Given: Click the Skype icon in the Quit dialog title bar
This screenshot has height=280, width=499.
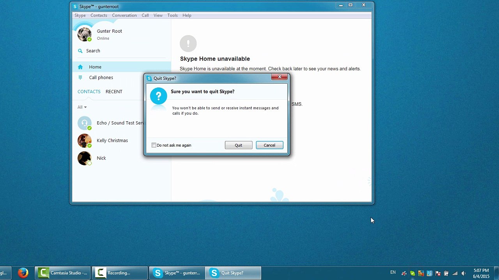Looking at the screenshot, I should click(149, 78).
